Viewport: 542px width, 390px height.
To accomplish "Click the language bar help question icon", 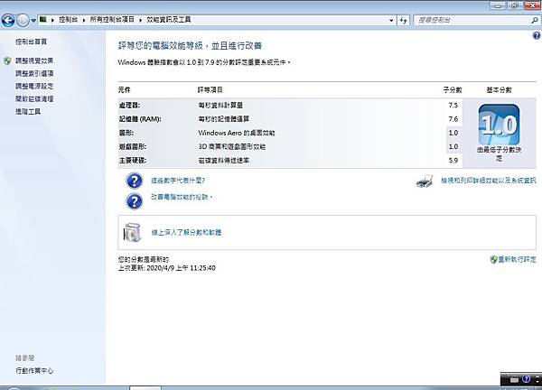I will point(526,379).
